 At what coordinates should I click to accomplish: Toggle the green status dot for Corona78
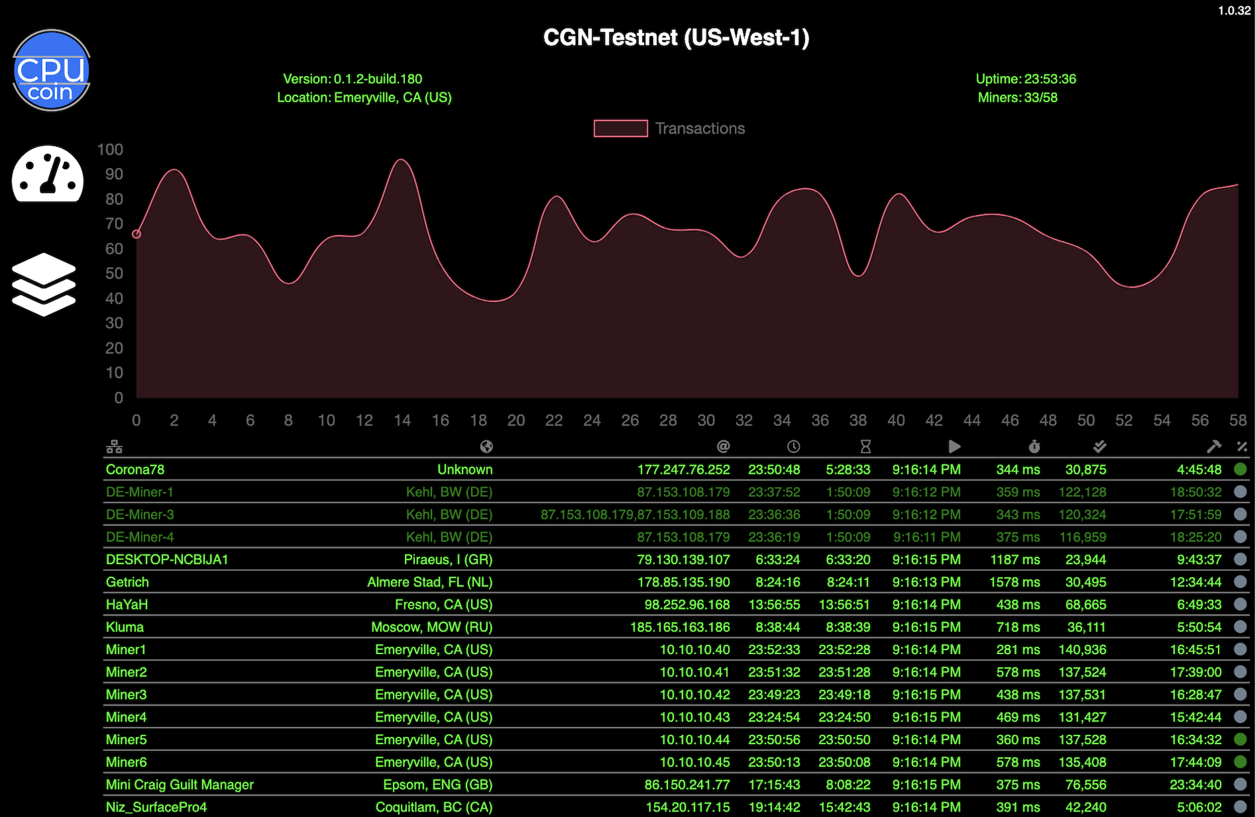click(x=1241, y=469)
